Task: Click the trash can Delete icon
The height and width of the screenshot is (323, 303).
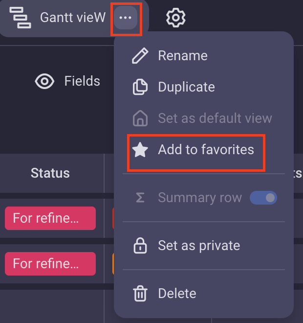Action: [x=140, y=294]
